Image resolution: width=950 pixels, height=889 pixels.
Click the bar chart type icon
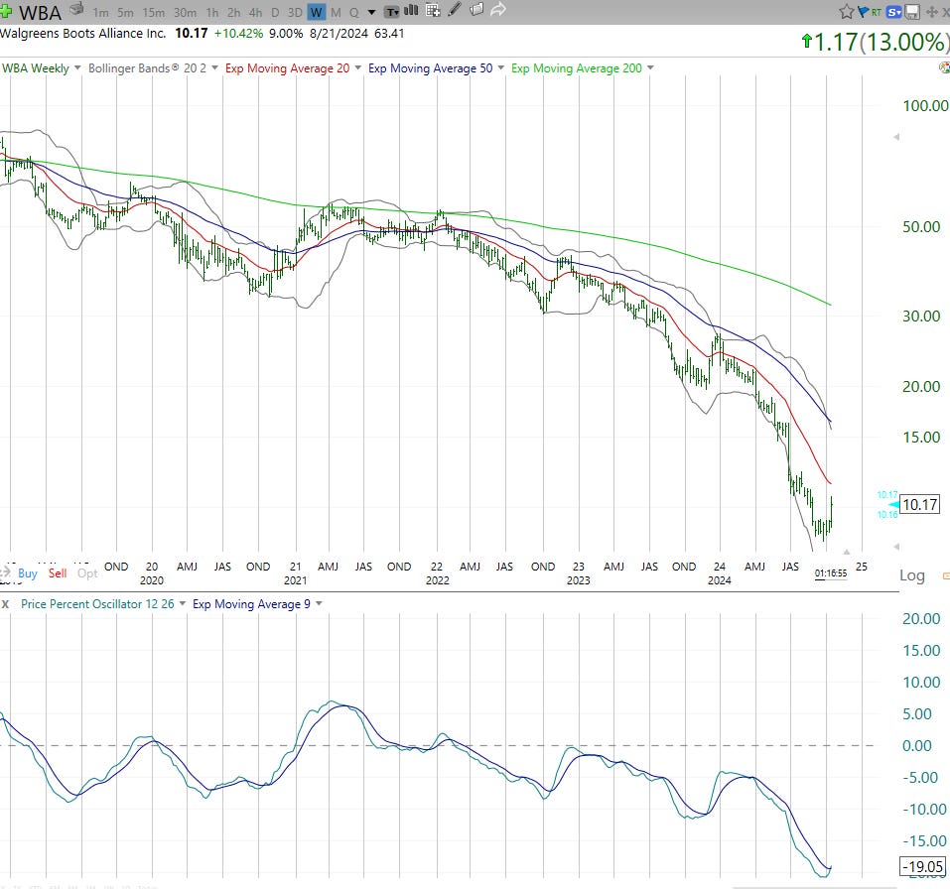click(x=411, y=10)
